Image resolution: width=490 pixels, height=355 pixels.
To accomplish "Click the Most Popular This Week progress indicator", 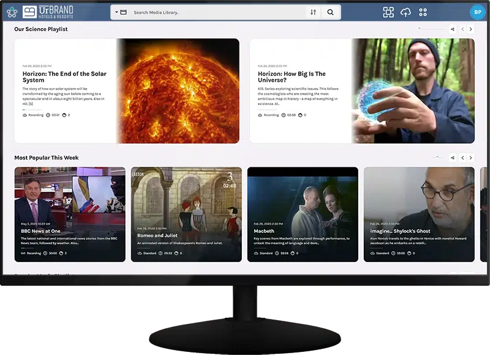I will click(x=437, y=157).
